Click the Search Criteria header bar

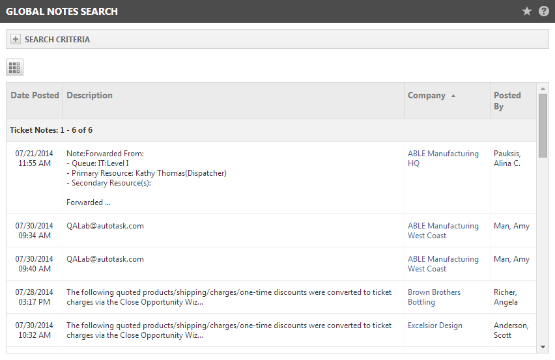tap(277, 39)
